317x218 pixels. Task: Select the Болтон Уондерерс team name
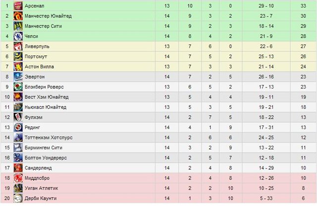[46, 158]
